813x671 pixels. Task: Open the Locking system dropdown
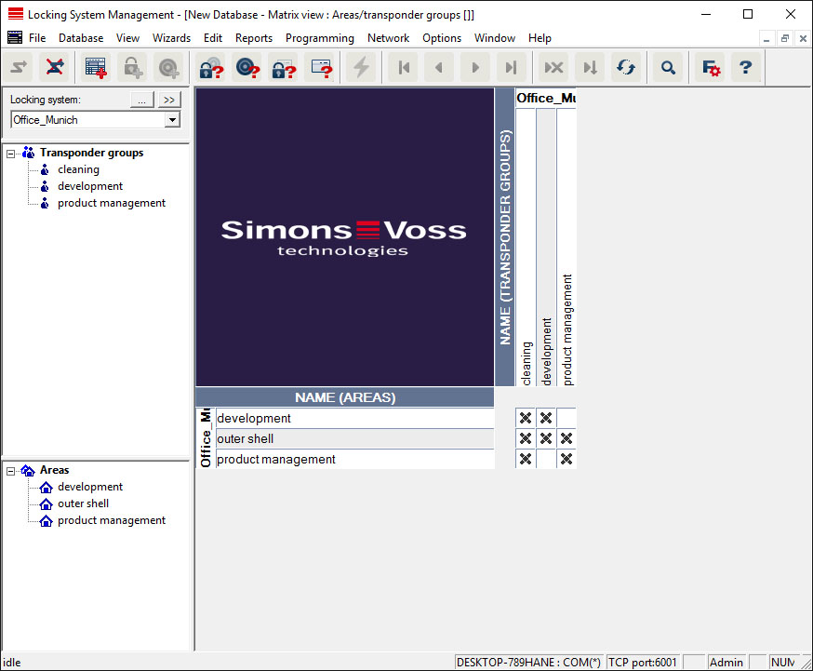[x=172, y=120]
